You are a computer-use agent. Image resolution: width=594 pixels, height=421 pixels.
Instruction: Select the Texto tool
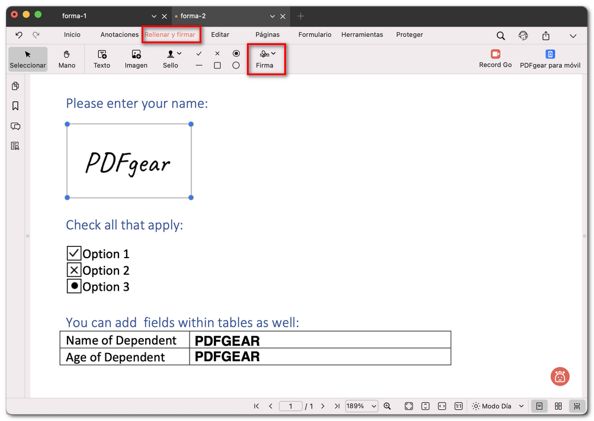pos(101,59)
